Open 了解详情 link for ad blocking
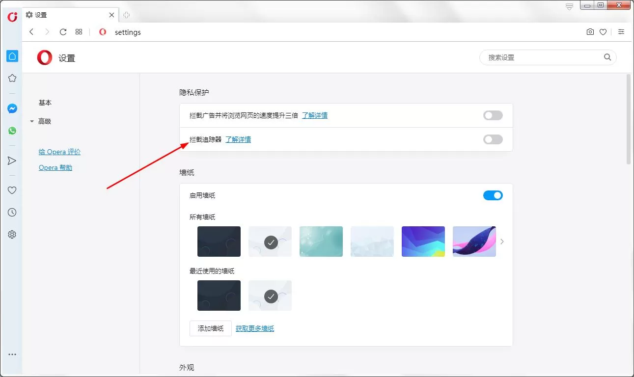Viewport: 634px width, 377px height. tap(315, 115)
